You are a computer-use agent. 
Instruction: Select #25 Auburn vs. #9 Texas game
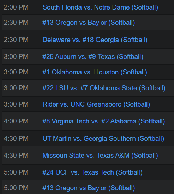tap(93, 57)
